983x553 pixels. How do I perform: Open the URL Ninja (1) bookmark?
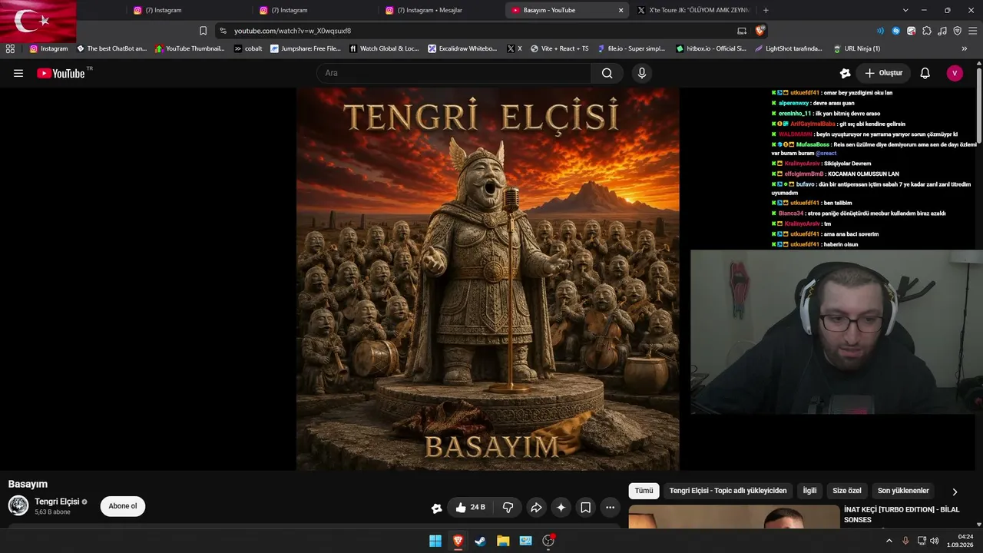point(857,48)
